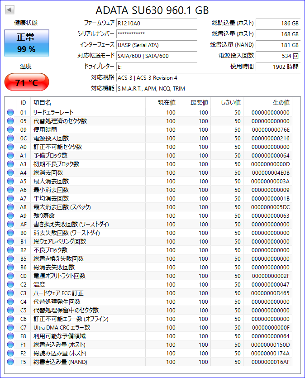Click status circle for Ultra DMA CRC エラー数 row
305x378 pixels.
click(x=10, y=327)
